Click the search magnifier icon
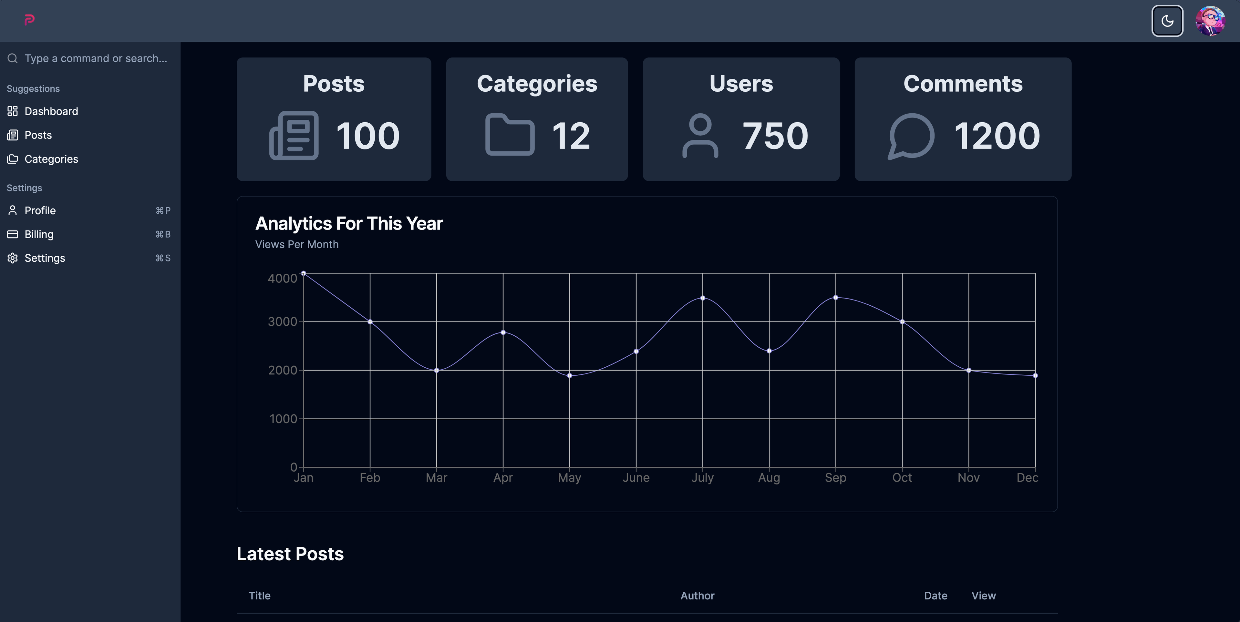The image size is (1240, 622). click(x=13, y=58)
